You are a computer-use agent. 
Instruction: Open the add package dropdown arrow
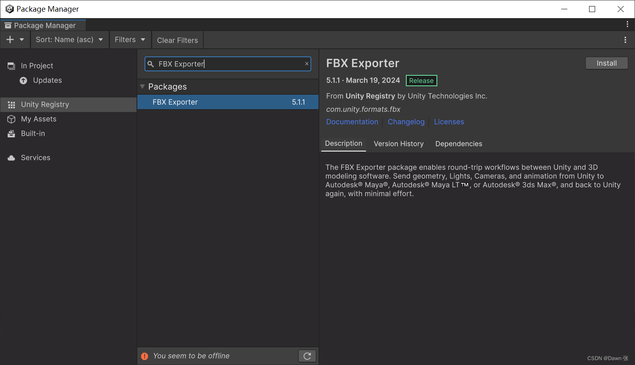click(x=22, y=39)
